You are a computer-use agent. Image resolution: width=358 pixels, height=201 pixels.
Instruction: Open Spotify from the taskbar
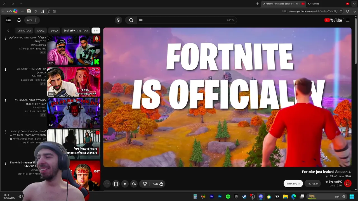(x=228, y=197)
